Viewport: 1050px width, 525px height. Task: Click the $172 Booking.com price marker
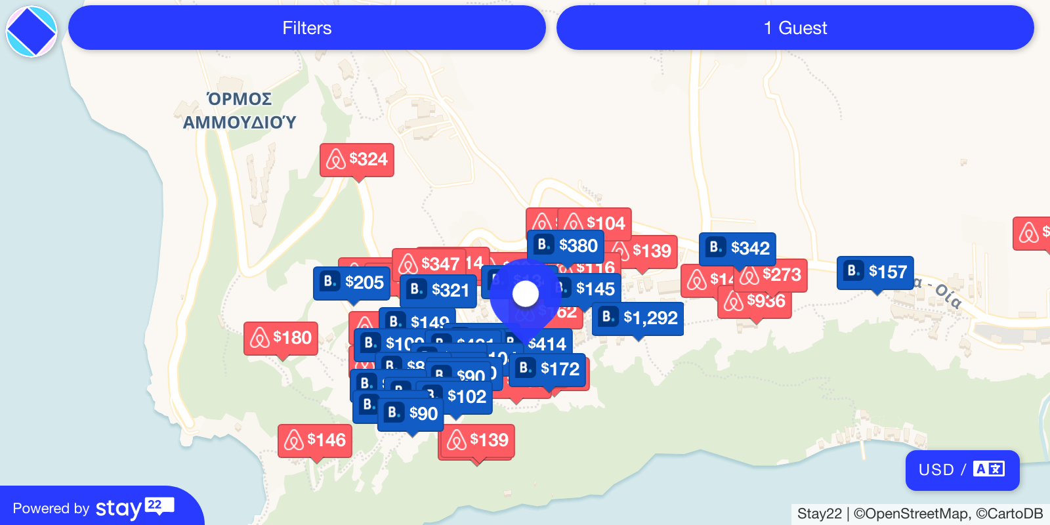click(x=549, y=369)
